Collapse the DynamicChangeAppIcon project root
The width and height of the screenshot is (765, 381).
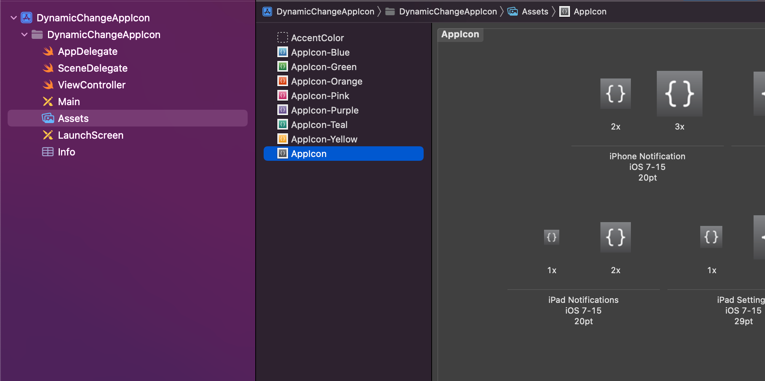click(x=14, y=18)
